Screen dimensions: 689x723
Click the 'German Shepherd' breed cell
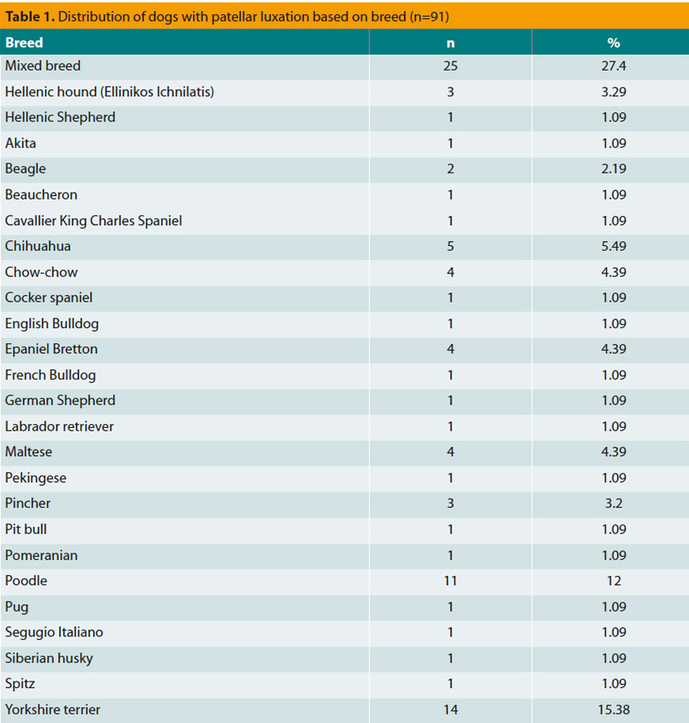coord(61,401)
